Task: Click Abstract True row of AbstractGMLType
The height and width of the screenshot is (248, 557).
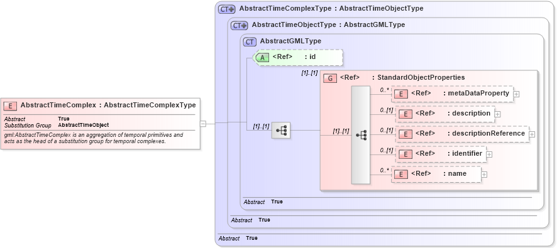Action: point(263,202)
